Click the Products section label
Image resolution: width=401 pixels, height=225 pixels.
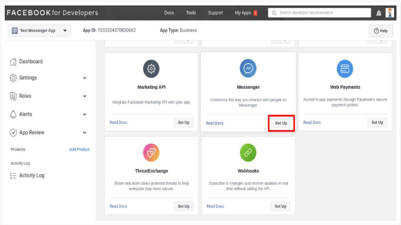[x=18, y=150]
